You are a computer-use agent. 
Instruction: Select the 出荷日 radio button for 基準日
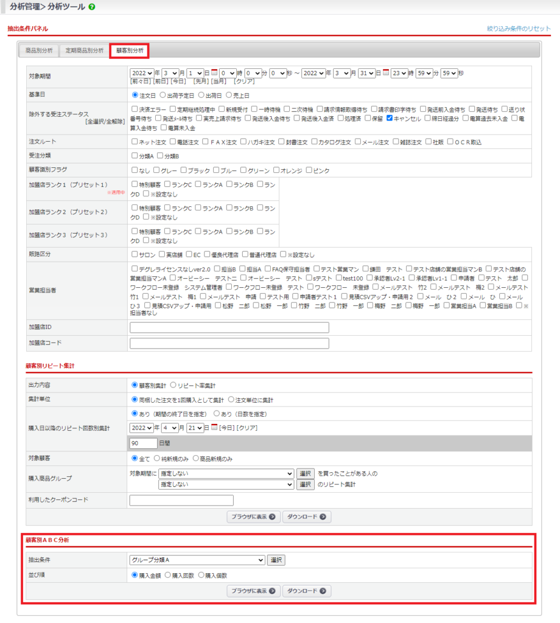coord(201,95)
